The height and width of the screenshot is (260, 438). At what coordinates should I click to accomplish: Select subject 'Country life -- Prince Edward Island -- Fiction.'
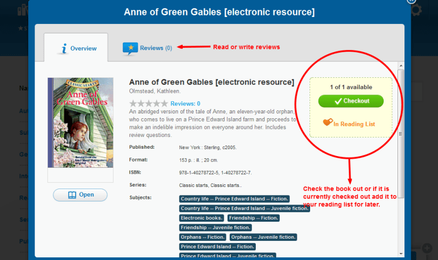pyautogui.click(x=234, y=199)
